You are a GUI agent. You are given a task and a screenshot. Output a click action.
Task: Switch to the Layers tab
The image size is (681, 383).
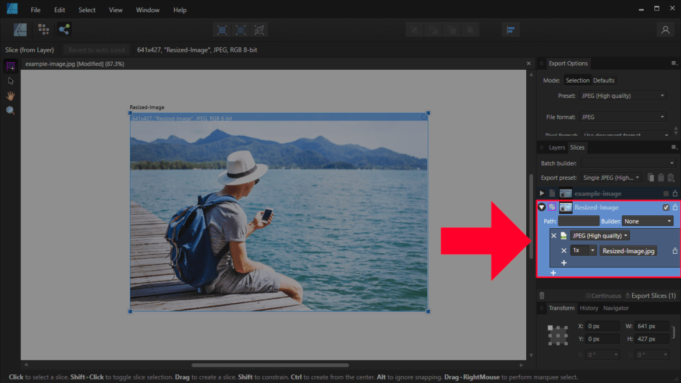click(x=556, y=147)
